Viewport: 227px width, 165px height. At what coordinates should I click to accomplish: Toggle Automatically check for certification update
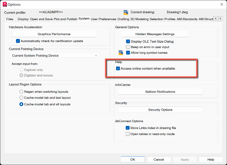point(18,41)
